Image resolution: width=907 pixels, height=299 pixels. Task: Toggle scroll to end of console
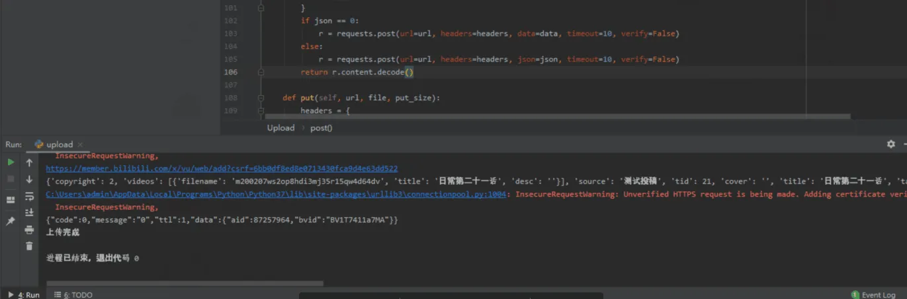pyautogui.click(x=29, y=213)
